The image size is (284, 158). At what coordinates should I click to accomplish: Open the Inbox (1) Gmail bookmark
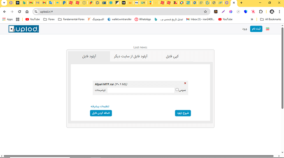pos(200,19)
